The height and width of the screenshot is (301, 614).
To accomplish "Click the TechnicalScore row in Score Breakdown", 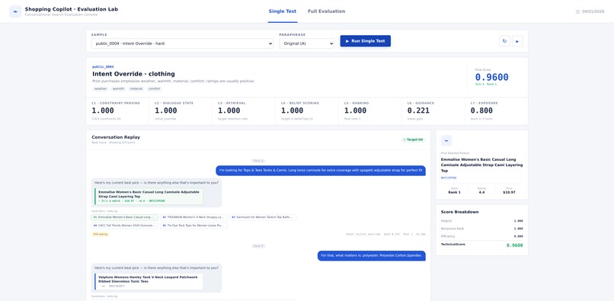I will tap(481, 245).
